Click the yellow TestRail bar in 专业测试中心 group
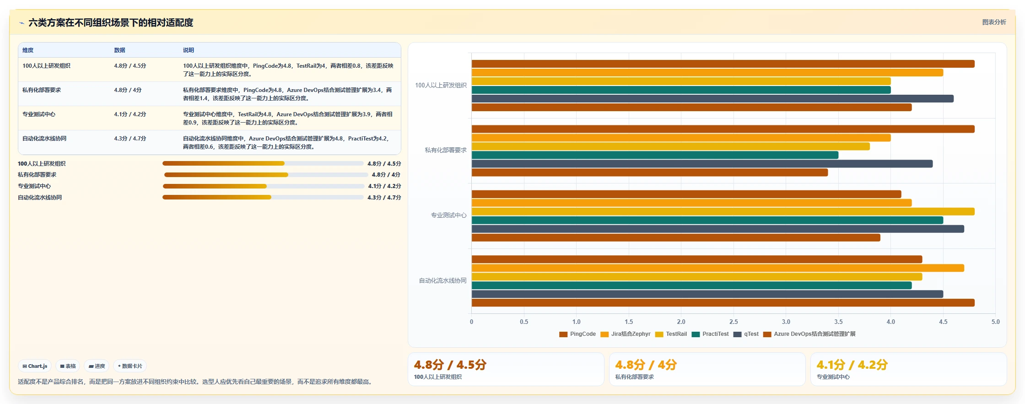 [723, 211]
